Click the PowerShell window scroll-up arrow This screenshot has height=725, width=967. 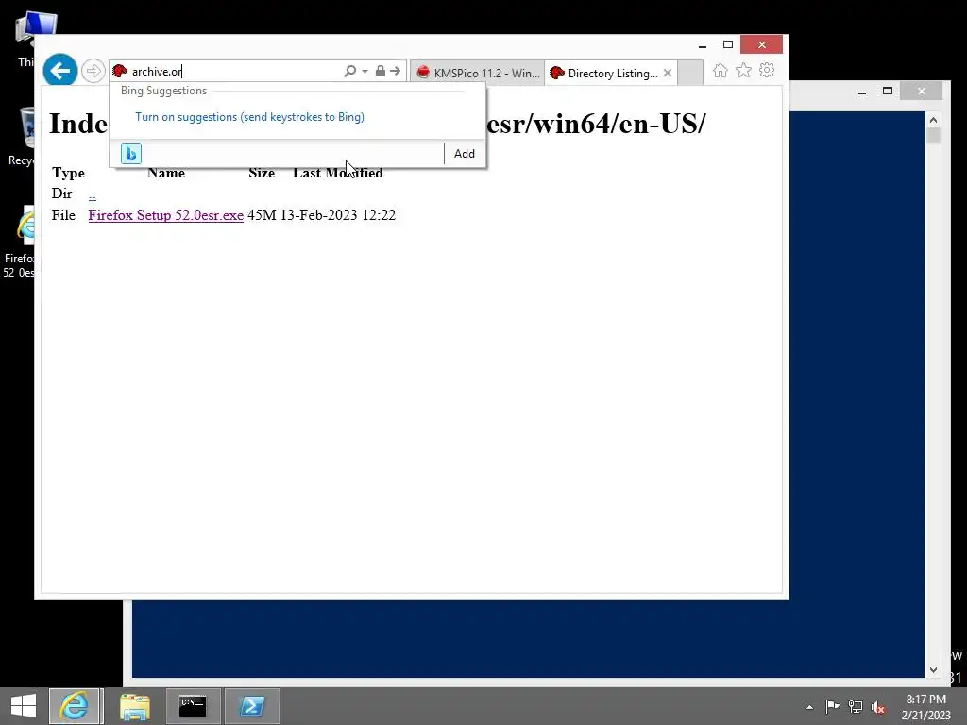tap(933, 120)
